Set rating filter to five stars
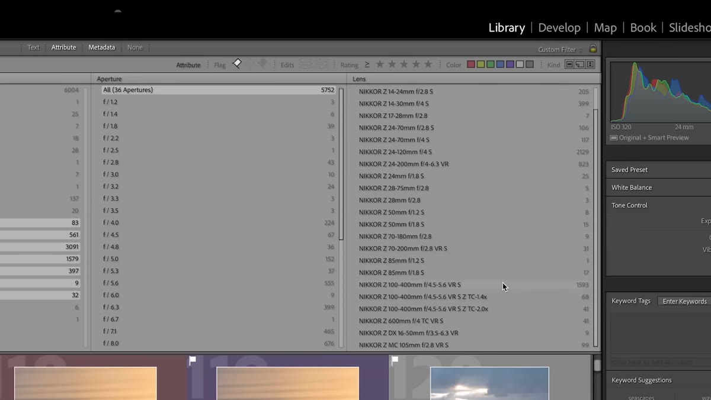711x400 pixels. click(428, 64)
